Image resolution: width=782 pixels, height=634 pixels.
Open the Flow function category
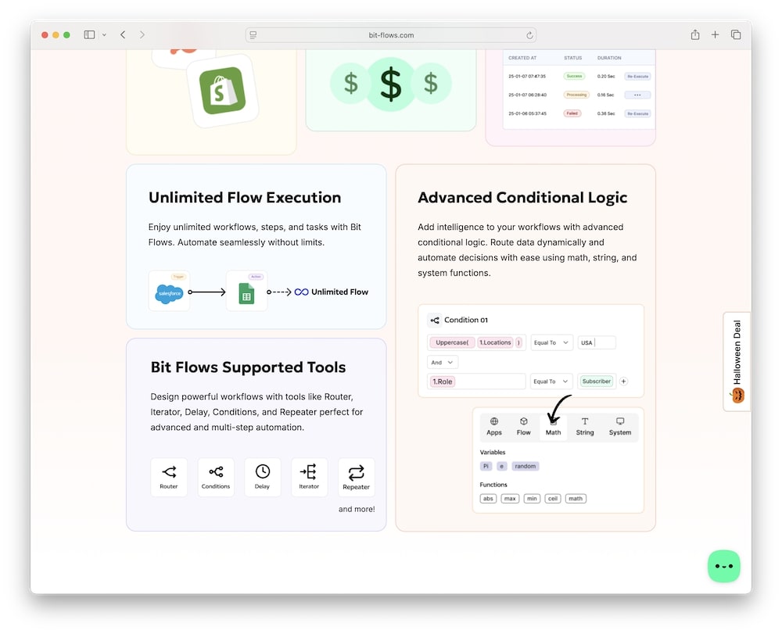pyautogui.click(x=523, y=427)
